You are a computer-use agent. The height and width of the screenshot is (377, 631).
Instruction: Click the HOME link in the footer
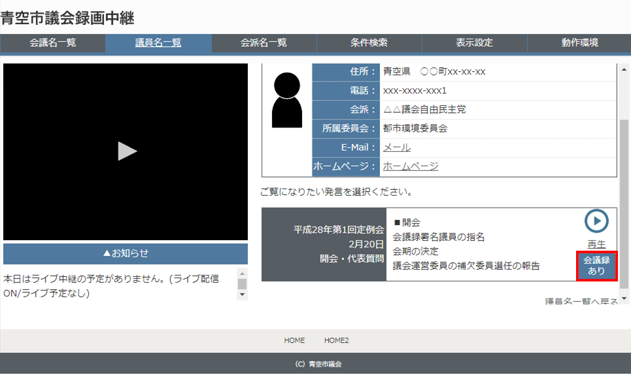click(x=294, y=340)
